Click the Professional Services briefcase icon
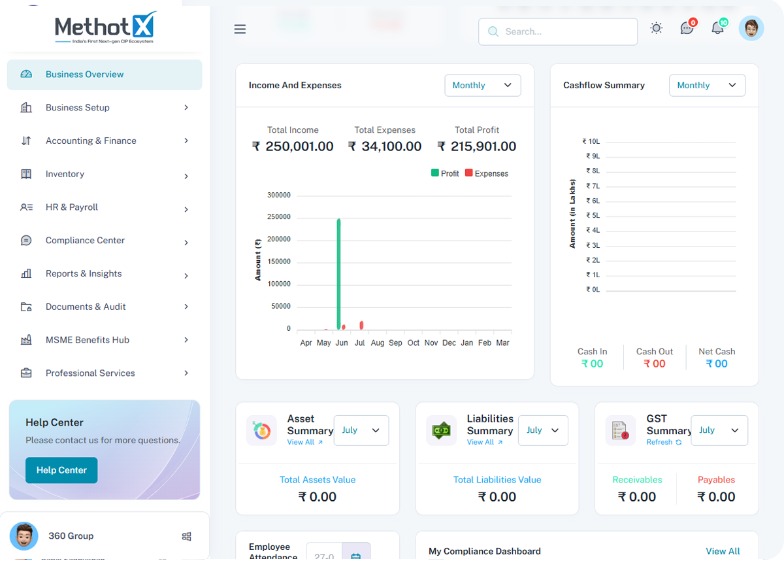 click(26, 373)
